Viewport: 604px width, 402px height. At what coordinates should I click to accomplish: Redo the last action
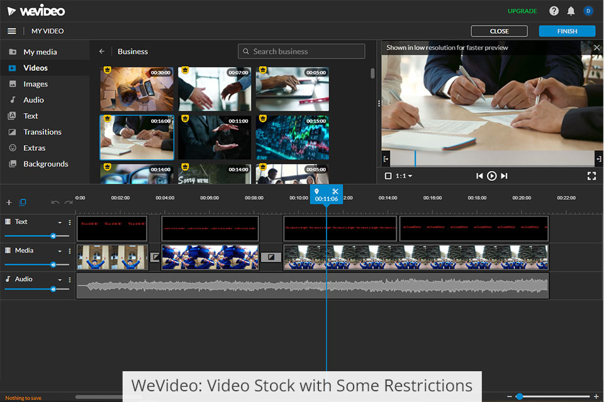[x=69, y=202]
